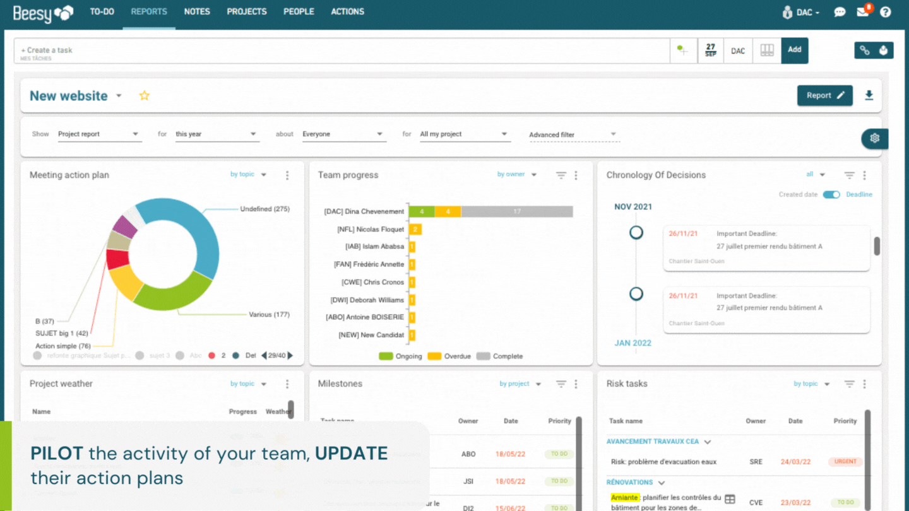The width and height of the screenshot is (909, 511).
Task: Open Team progress 'by owner' dropdown
Action: tap(516, 175)
